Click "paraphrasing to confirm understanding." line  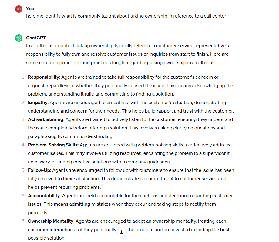pyautogui.click(x=71, y=136)
